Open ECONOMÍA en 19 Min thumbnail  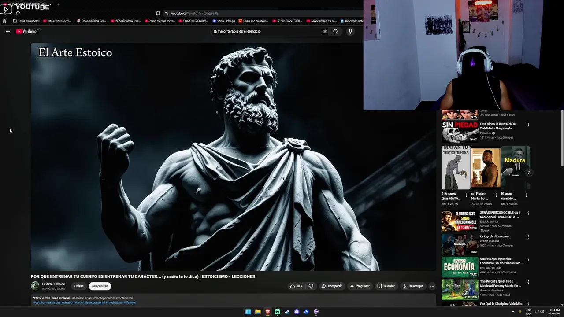click(460, 267)
